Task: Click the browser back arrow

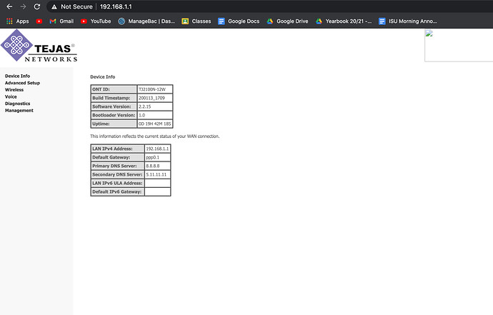Action: [9, 6]
